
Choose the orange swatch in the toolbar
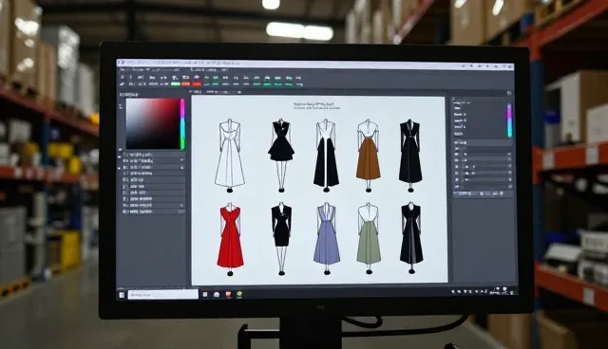click(186, 84)
